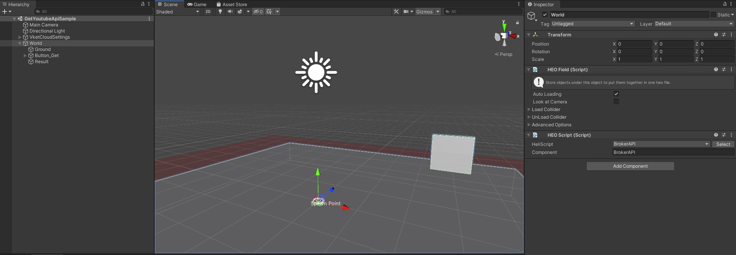This screenshot has height=255, width=736.
Task: Click the Add Component button
Action: click(x=630, y=166)
